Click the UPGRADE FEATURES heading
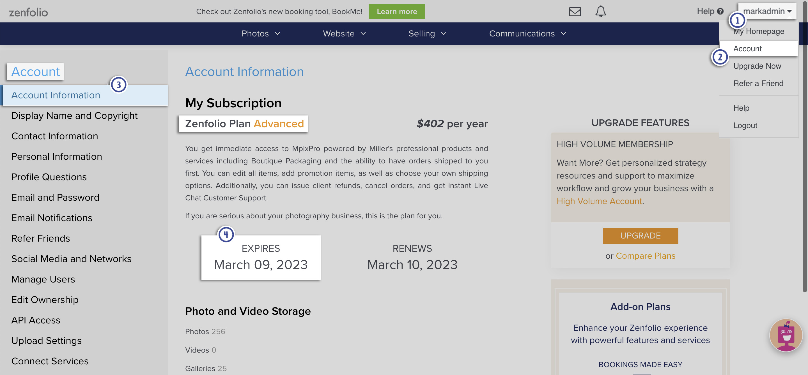The height and width of the screenshot is (375, 808). click(x=640, y=123)
